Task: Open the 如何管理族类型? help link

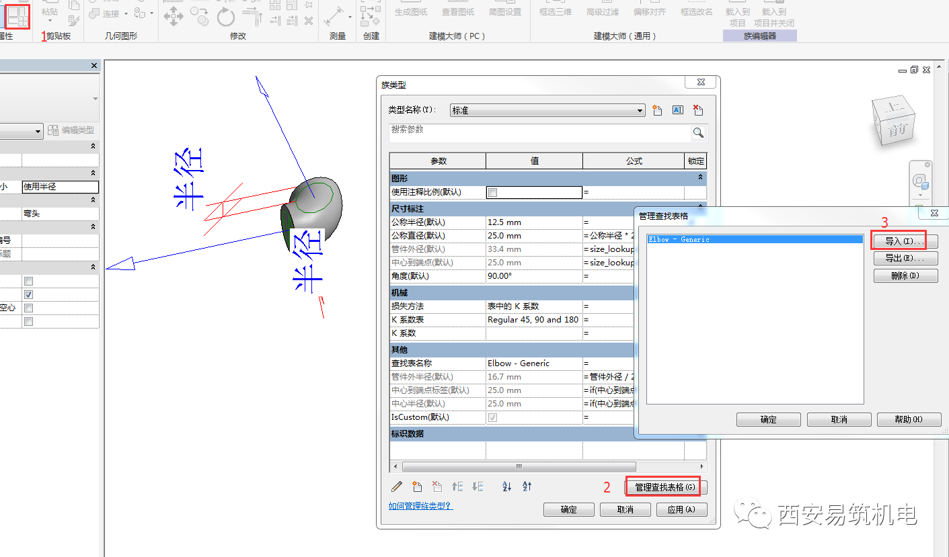Action: tap(421, 506)
